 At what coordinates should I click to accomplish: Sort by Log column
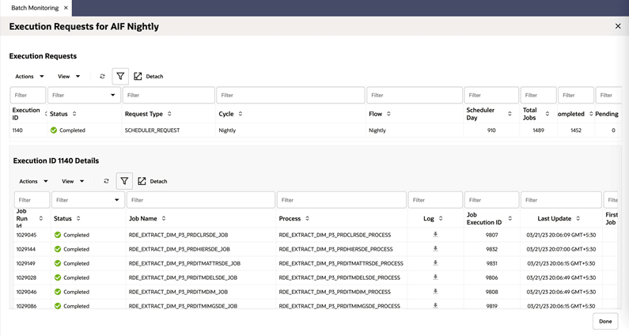[x=441, y=218]
